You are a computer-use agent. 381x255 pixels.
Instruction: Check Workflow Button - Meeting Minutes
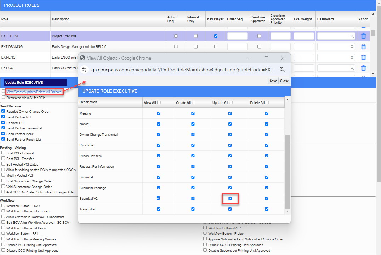[3, 239]
